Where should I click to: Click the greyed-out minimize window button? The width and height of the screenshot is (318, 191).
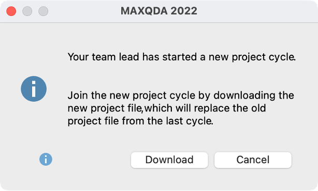pos(27,11)
